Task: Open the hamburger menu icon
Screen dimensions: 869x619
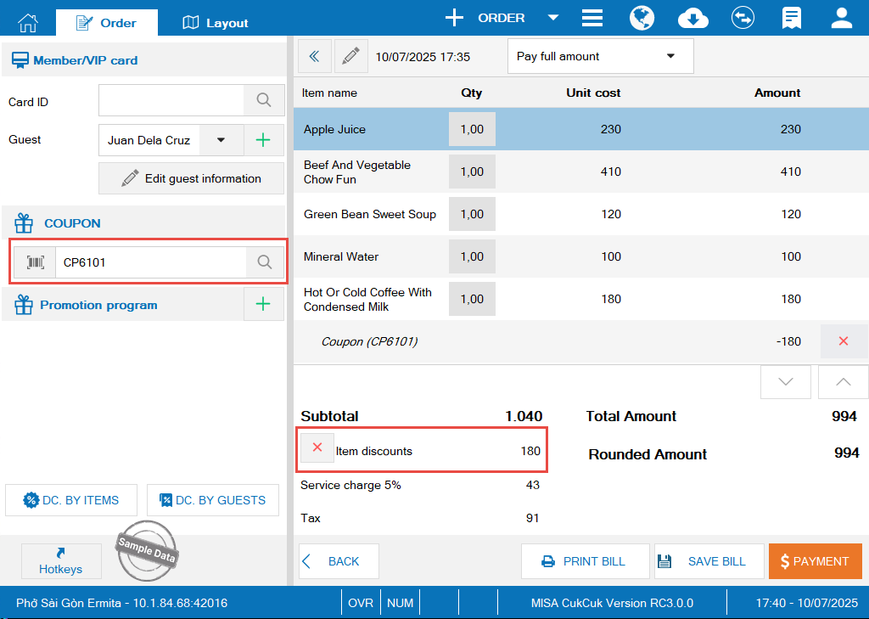Action: tap(592, 18)
